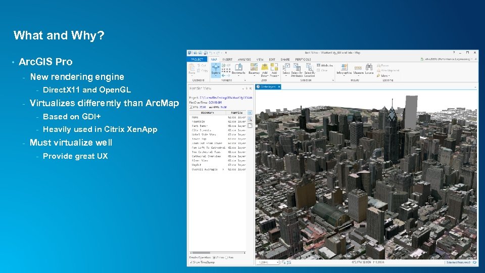Click the Bookmark column header

pyautogui.click(x=208, y=113)
